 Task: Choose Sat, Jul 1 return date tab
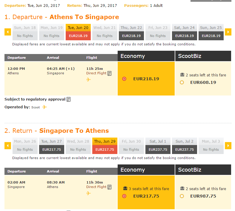(x=158, y=146)
